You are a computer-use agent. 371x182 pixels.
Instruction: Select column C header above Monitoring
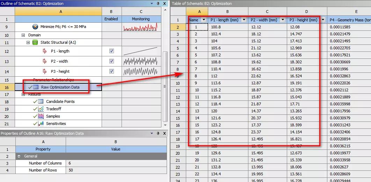(141, 11)
